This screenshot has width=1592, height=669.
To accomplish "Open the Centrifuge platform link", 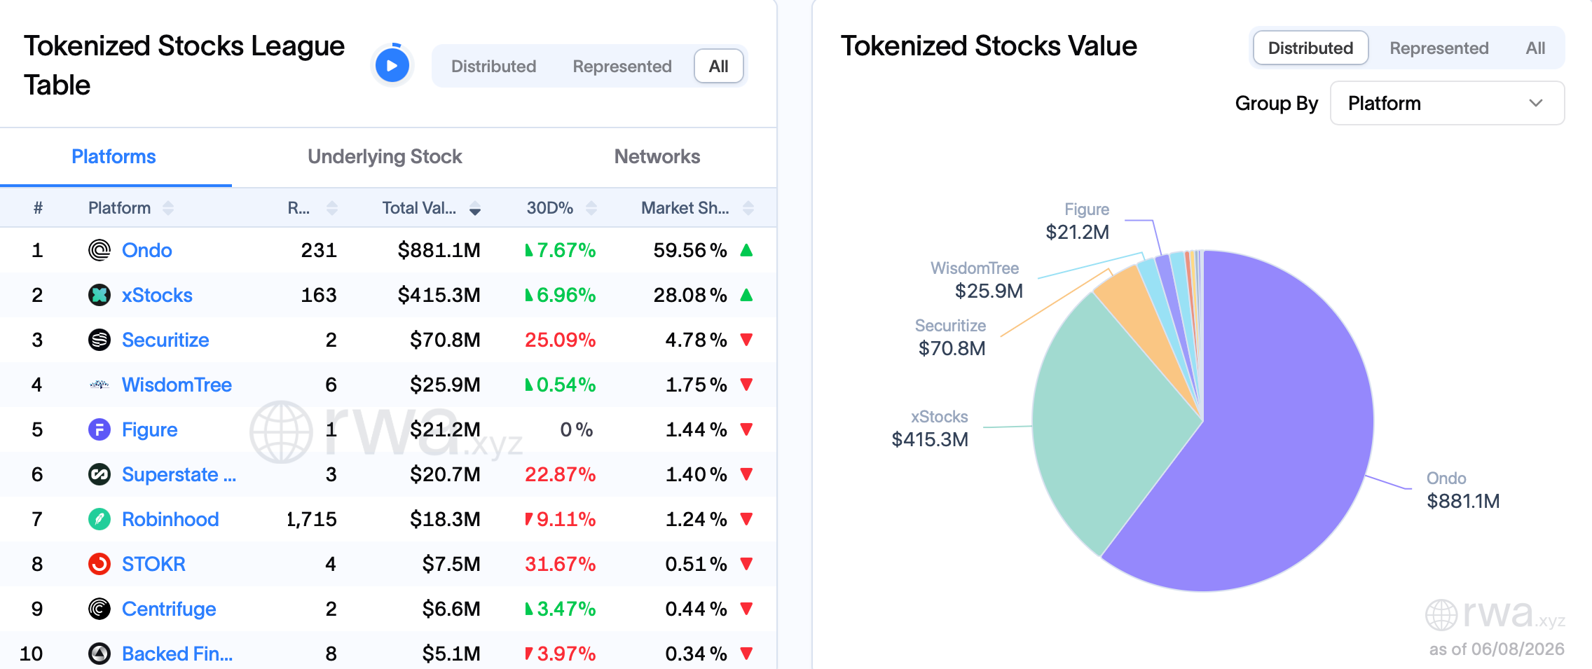I will point(169,609).
